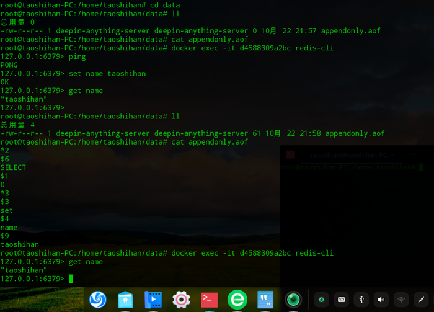Click appendonly.aof in the 21:57 listing
This screenshot has width=434, height=312.
pyautogui.click(x=350, y=31)
